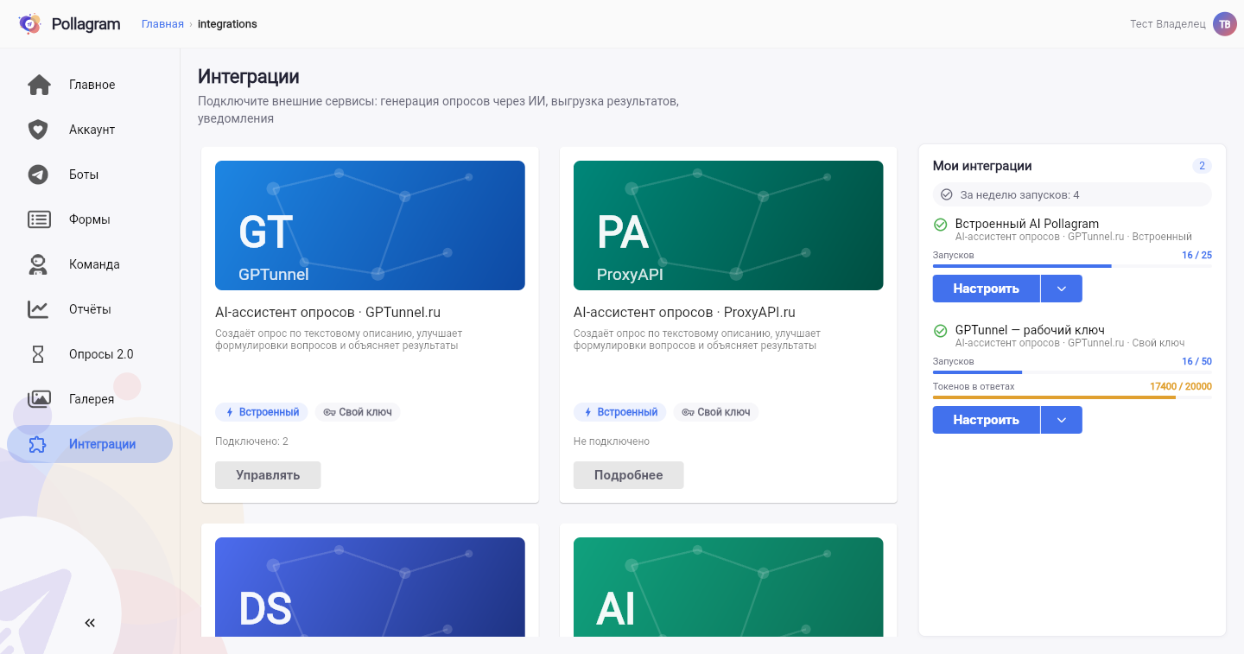This screenshot has height=654, width=1244.
Task: Click the Pollagram logo icon
Action: click(x=30, y=24)
